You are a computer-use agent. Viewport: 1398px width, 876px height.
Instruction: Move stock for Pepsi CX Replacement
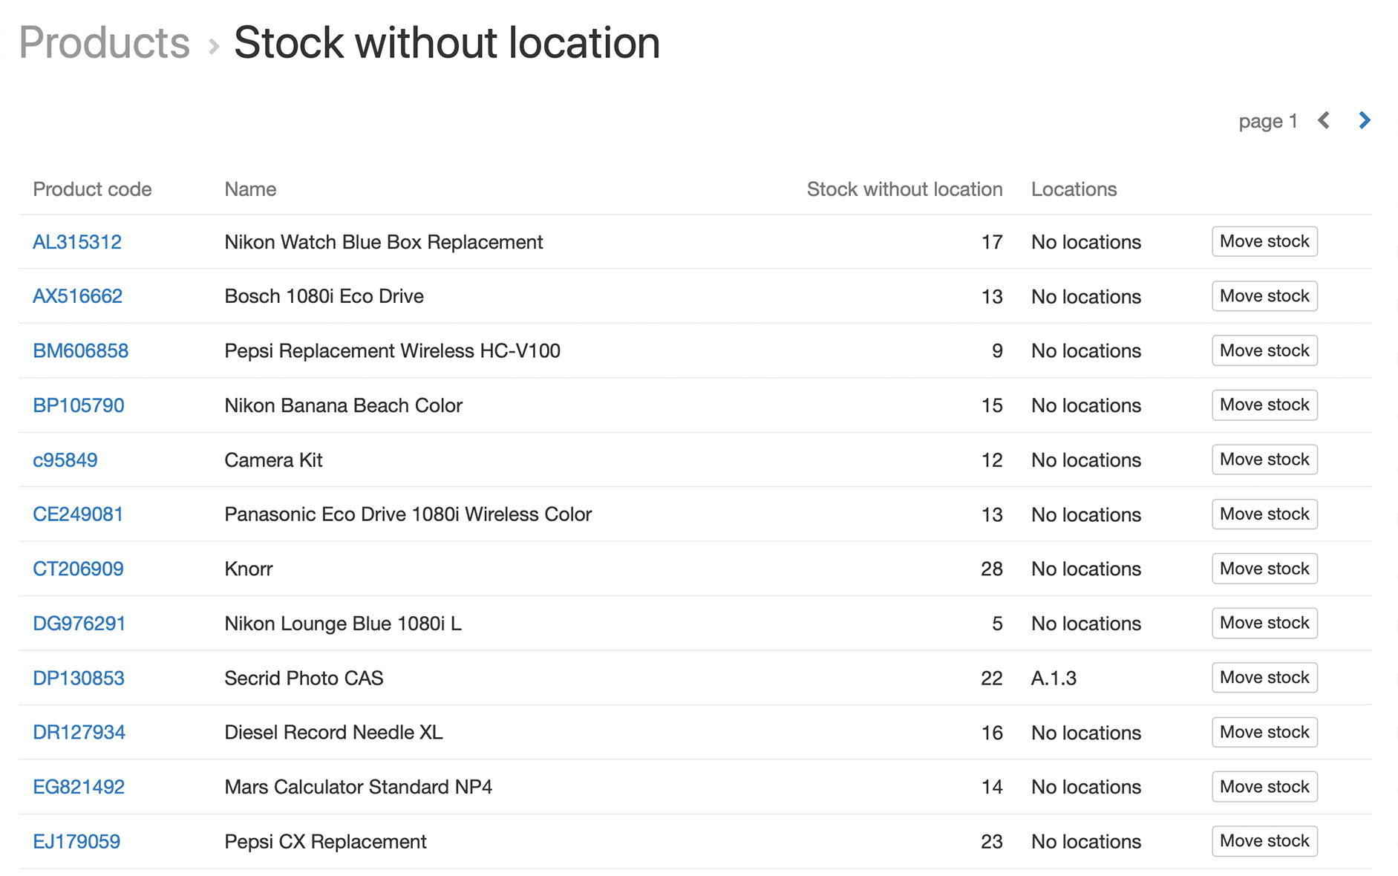(x=1264, y=841)
